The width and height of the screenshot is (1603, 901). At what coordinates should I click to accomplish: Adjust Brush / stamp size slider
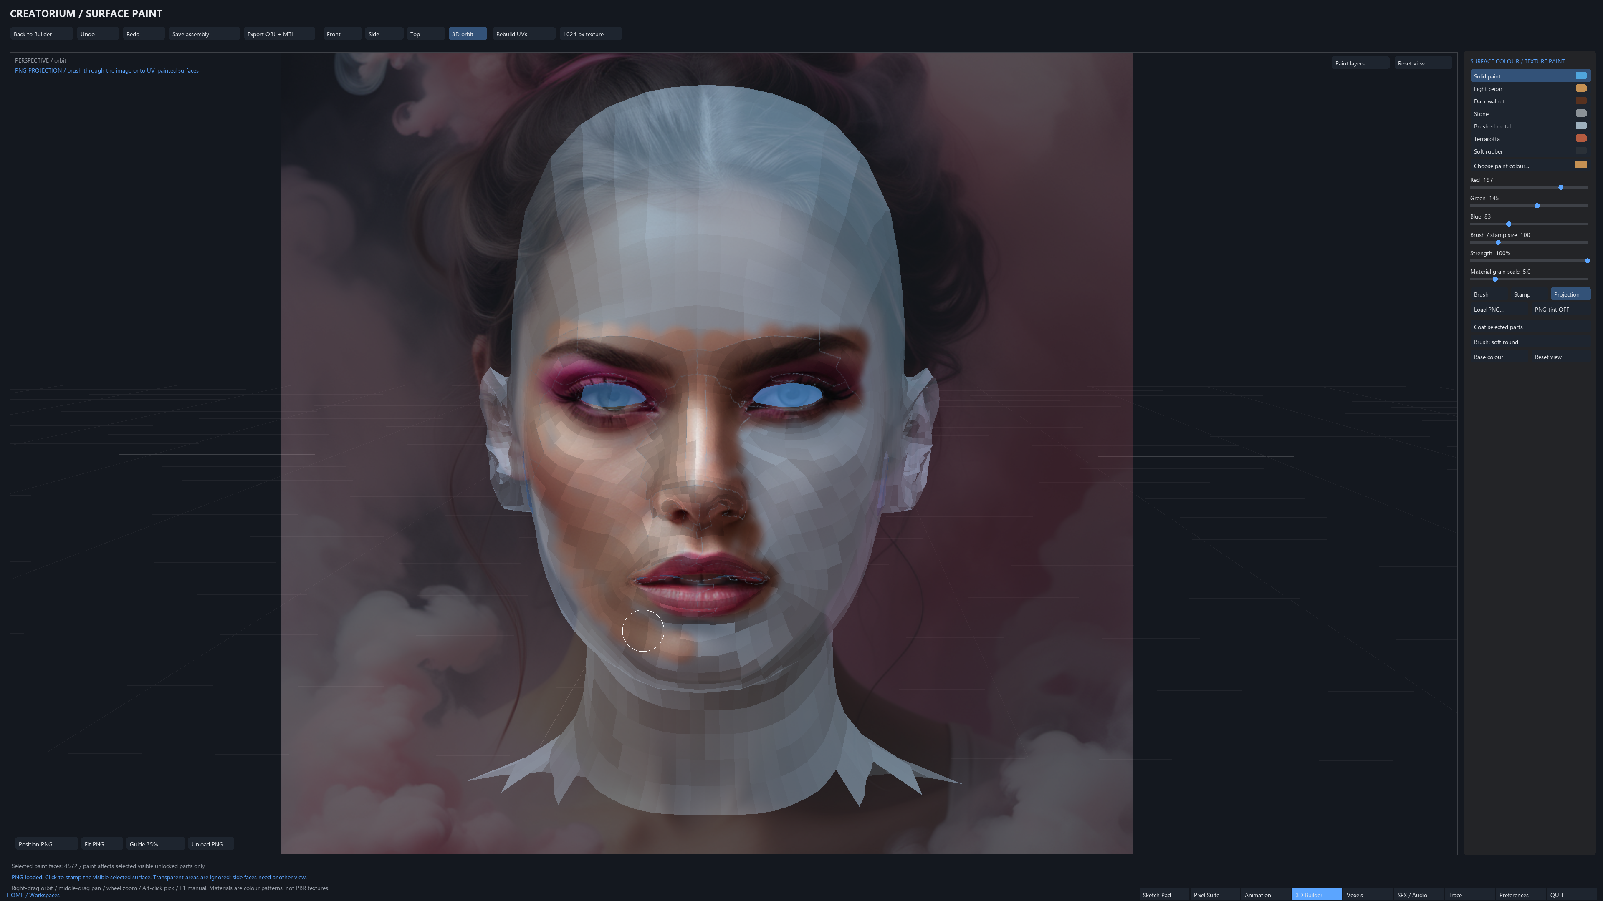tap(1528, 242)
